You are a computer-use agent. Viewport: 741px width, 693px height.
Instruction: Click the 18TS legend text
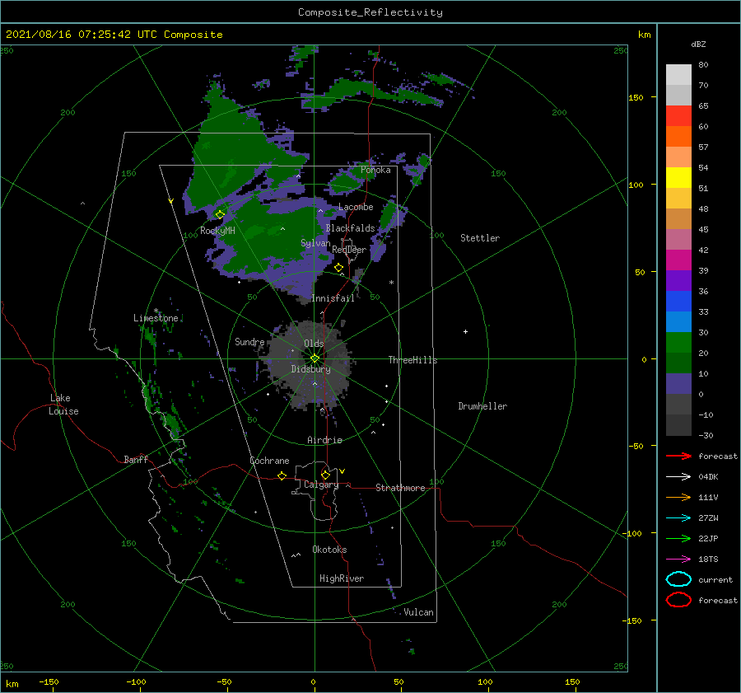pyautogui.click(x=708, y=560)
